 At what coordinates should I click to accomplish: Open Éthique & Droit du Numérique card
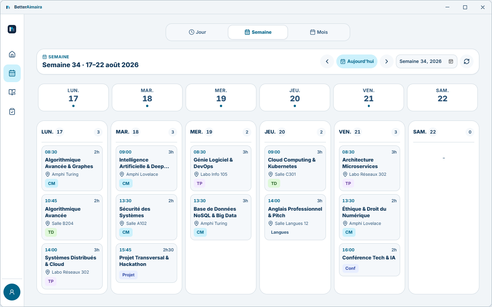click(x=369, y=217)
